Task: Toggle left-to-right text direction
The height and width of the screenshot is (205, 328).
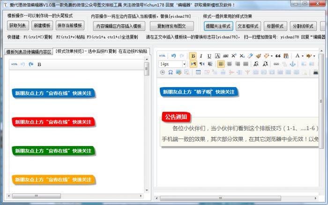Action: pos(194,64)
